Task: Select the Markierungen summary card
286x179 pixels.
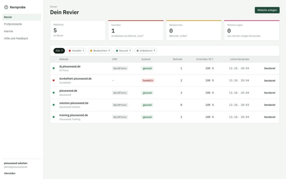Action: tap(252, 30)
